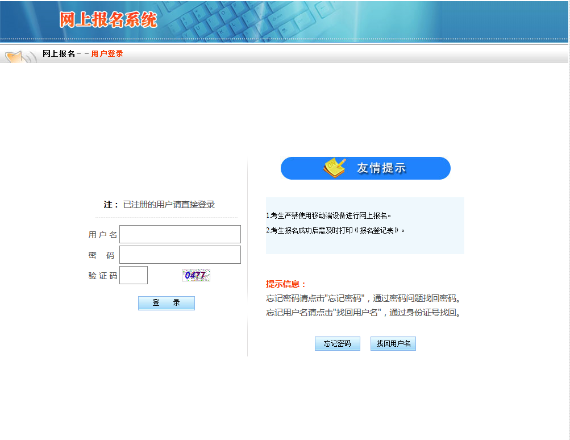Click the speaker icon beside the breadcrumb
570x440 pixels.
click(x=20, y=56)
